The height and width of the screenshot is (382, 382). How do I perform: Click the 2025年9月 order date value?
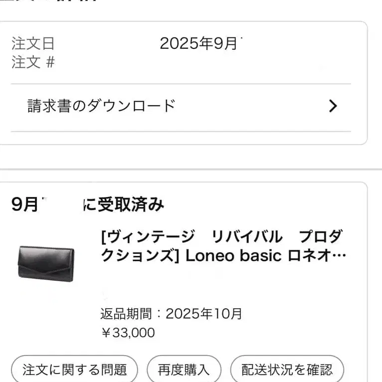198,44
